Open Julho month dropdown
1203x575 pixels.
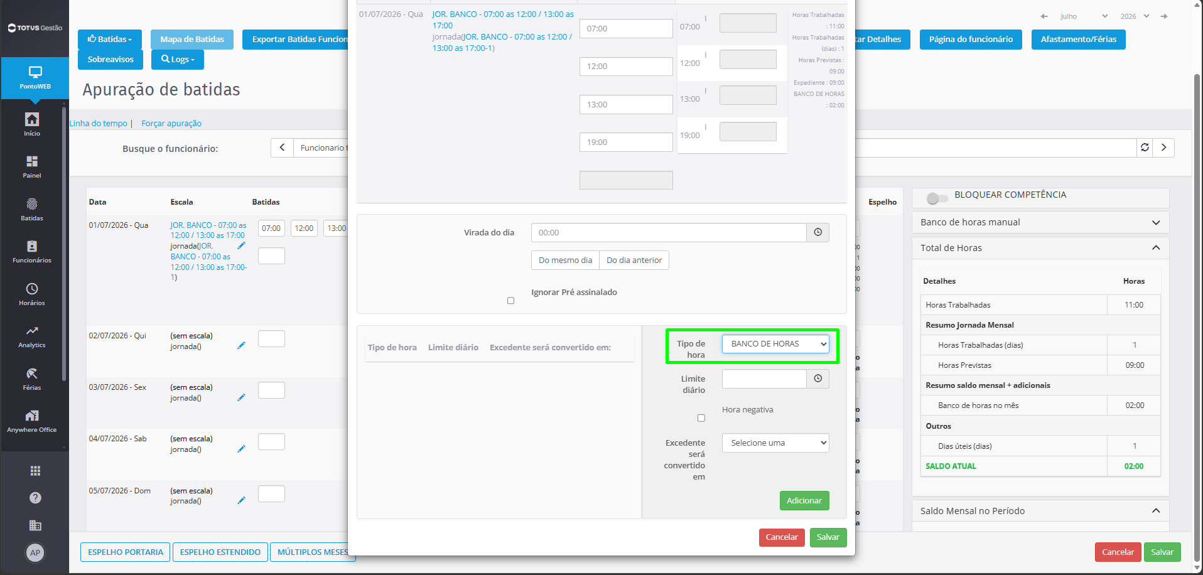1083,16
